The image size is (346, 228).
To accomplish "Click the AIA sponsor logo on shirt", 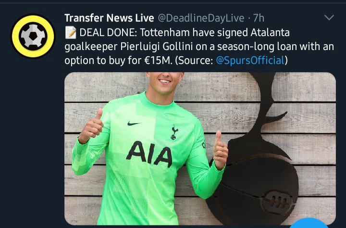I will pos(149,154).
